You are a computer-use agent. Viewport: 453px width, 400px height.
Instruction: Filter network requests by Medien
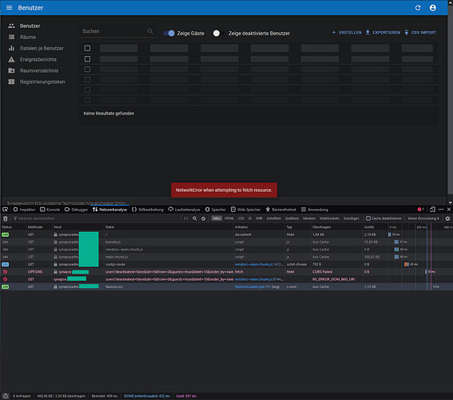pyautogui.click(x=309, y=218)
